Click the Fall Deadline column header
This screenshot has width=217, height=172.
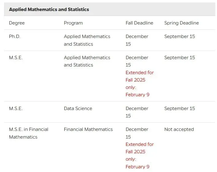click(139, 23)
